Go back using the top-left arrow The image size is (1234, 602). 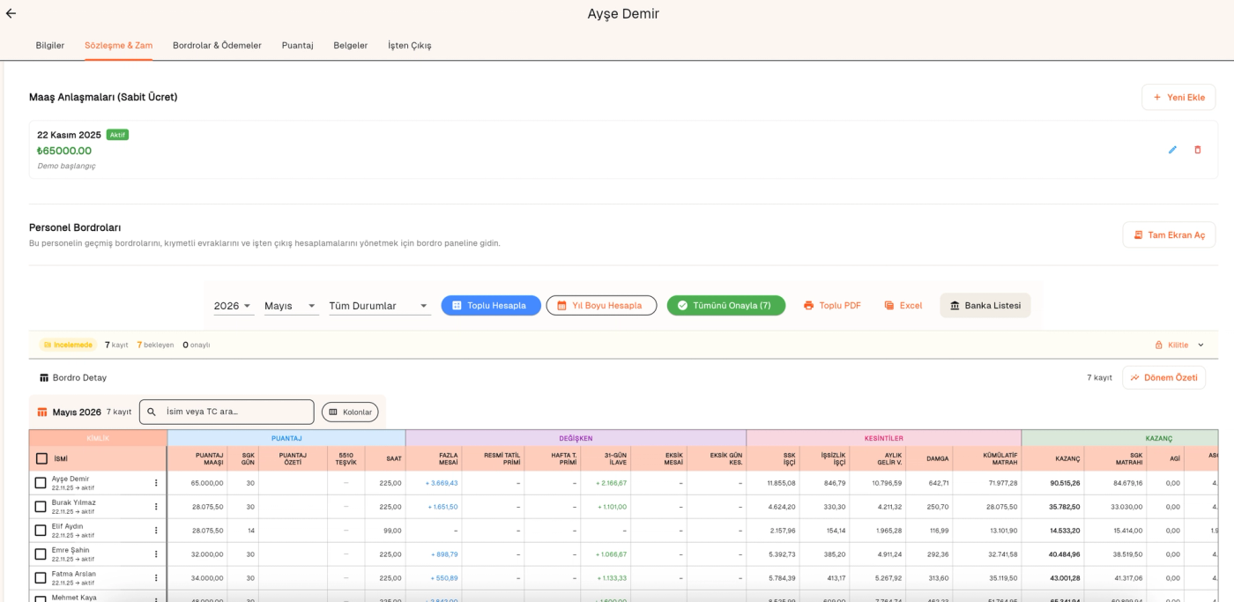11,13
